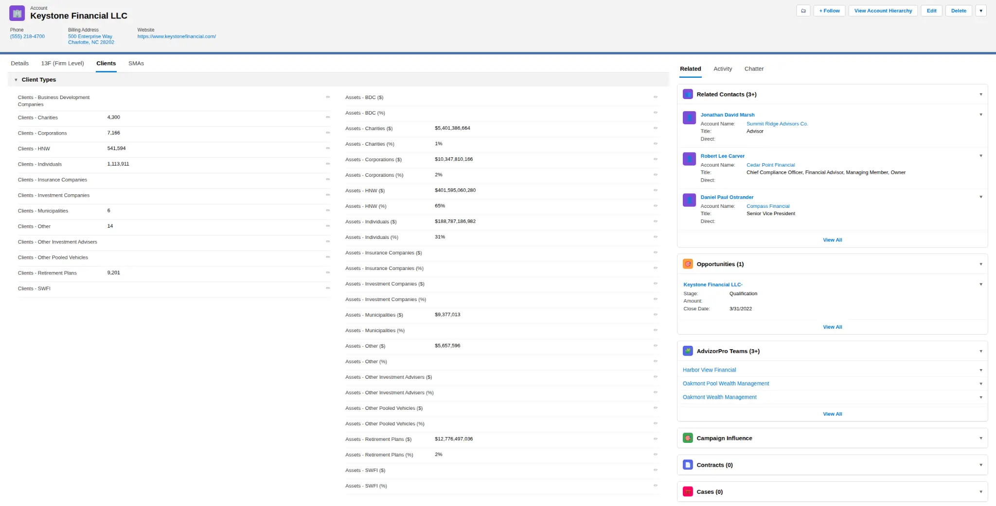Screen dimensions: 996x506
Task: Switch to the Chatter tab
Action: point(754,68)
